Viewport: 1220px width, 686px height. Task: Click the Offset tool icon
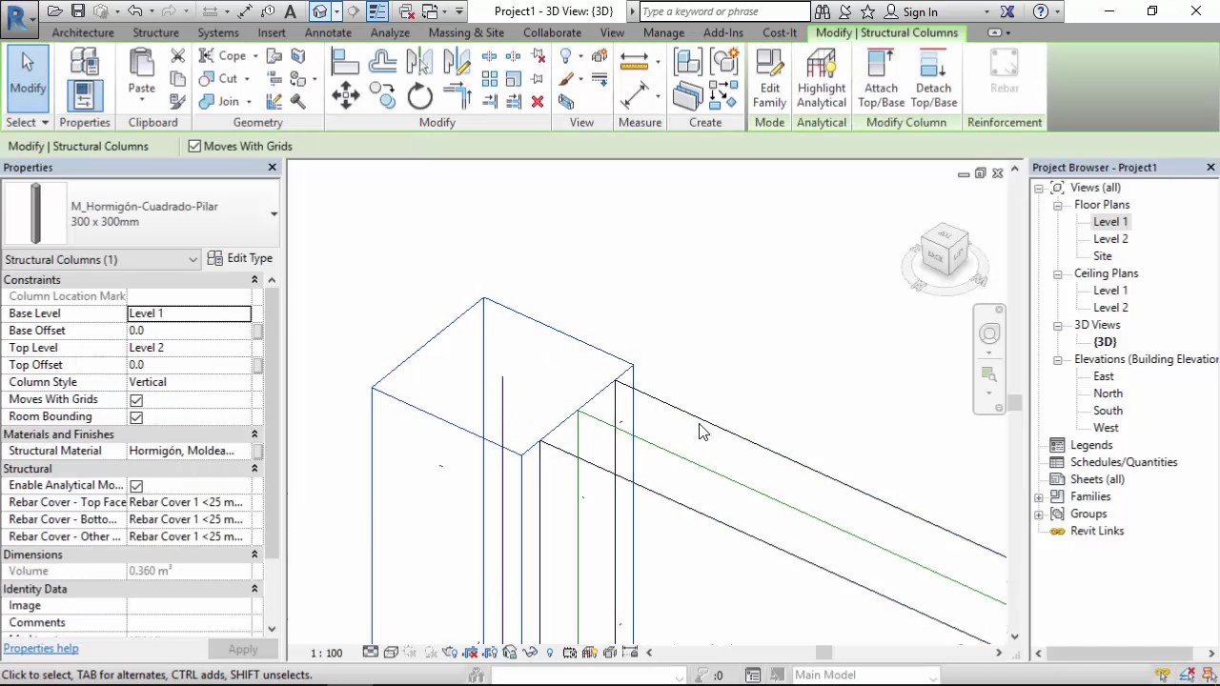coord(382,62)
